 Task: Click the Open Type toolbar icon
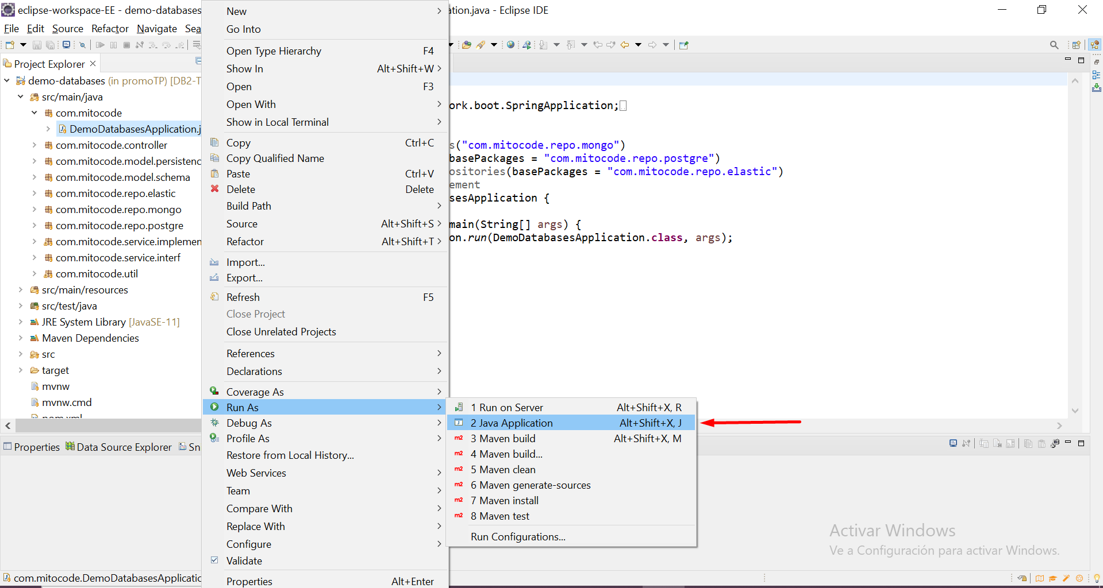467,45
